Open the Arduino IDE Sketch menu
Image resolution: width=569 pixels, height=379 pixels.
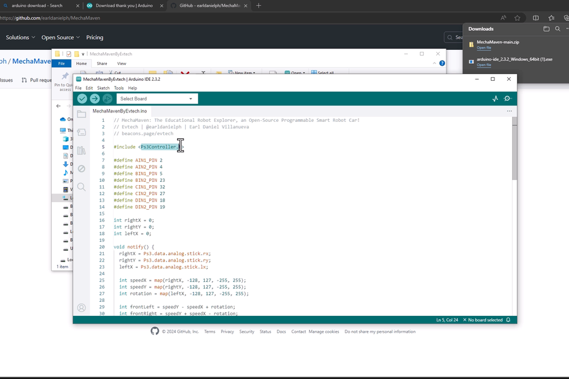104,88
